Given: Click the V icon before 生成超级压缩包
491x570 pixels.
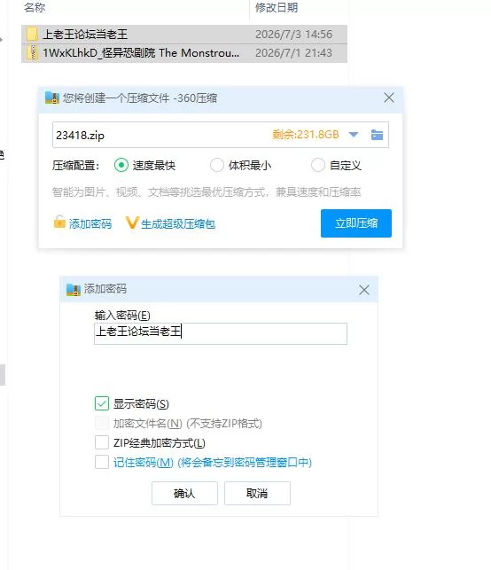Looking at the screenshot, I should (x=132, y=223).
